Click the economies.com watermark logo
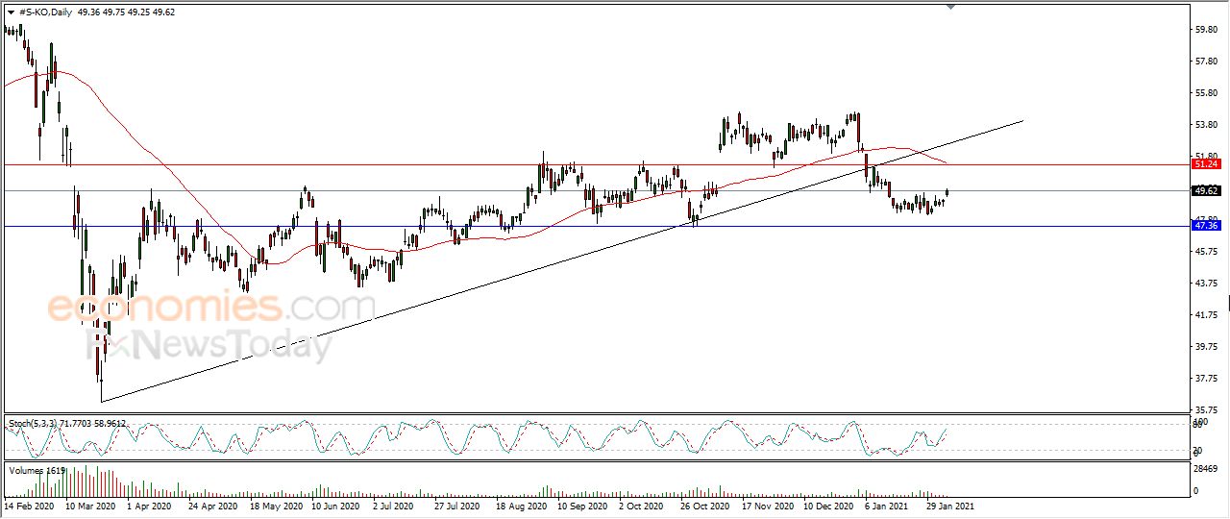 tap(209, 307)
